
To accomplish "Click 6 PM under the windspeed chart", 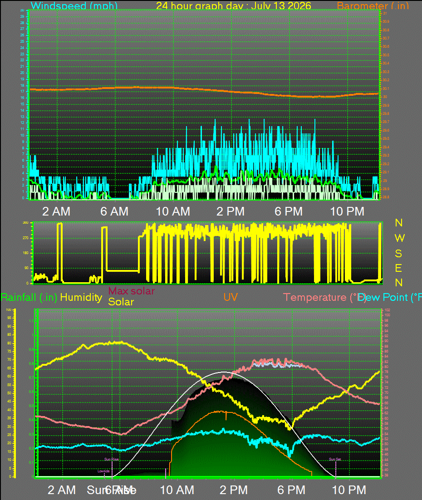I will [288, 211].
